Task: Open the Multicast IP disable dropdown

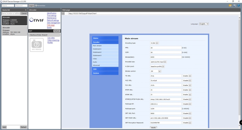Action: tap(187, 104)
